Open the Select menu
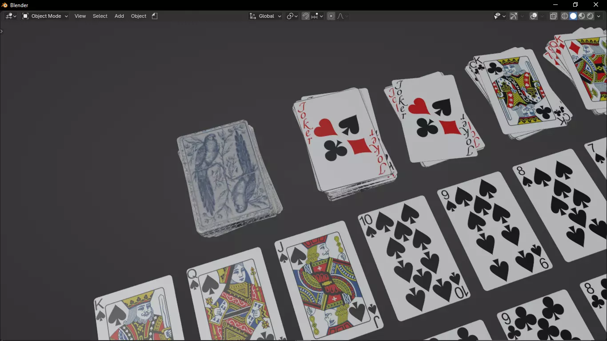 tap(100, 16)
